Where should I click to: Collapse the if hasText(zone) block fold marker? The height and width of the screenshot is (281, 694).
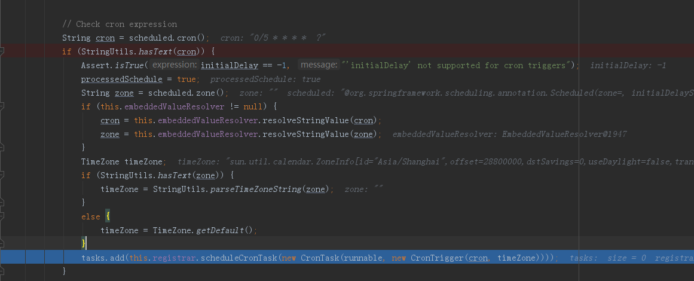pyautogui.click(x=1, y=175)
